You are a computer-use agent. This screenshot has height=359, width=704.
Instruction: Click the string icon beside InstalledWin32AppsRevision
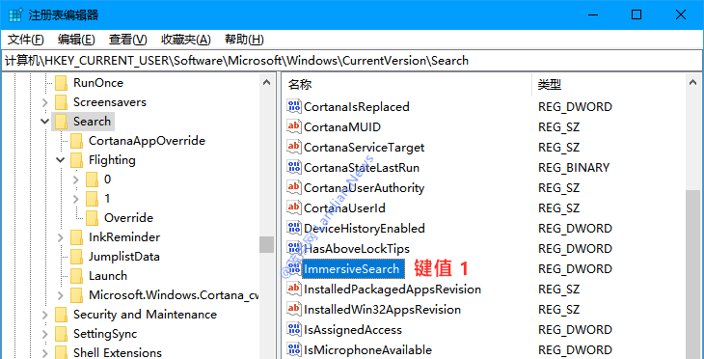[x=293, y=310]
